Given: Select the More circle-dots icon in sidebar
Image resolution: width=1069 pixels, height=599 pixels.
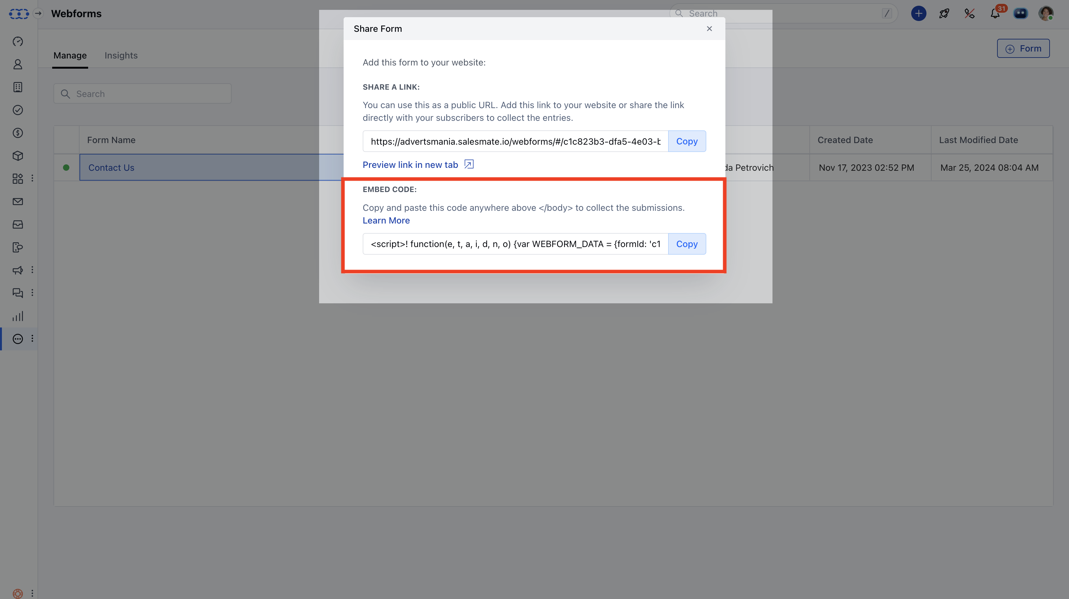Looking at the screenshot, I should pos(18,339).
